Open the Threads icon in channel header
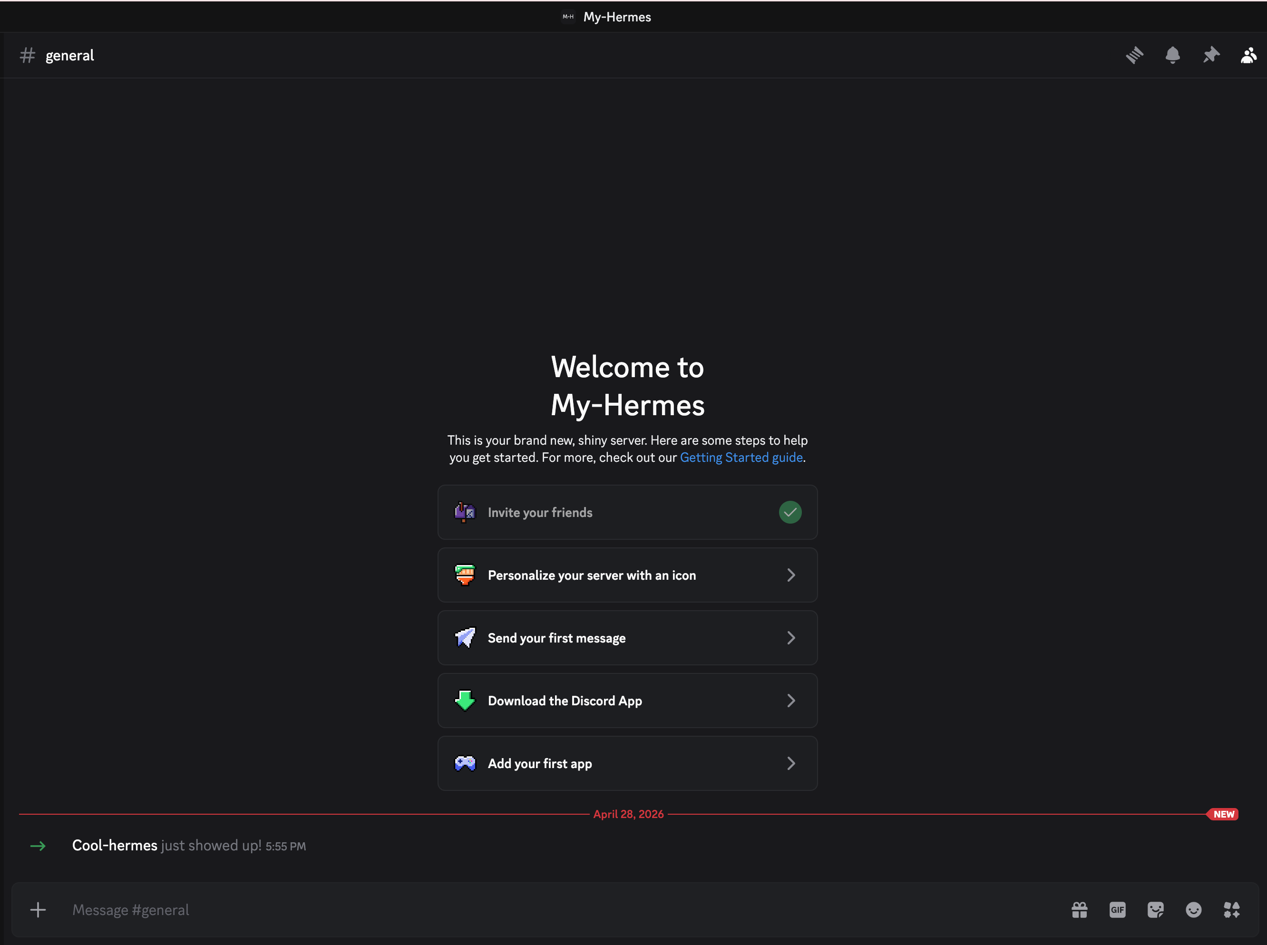Image resolution: width=1267 pixels, height=945 pixels. [x=1134, y=56]
